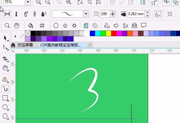Viewport: 180px width, 123px height.
Task: Select the Ellipse tool in toolbox
Action: (x=5, y=107)
